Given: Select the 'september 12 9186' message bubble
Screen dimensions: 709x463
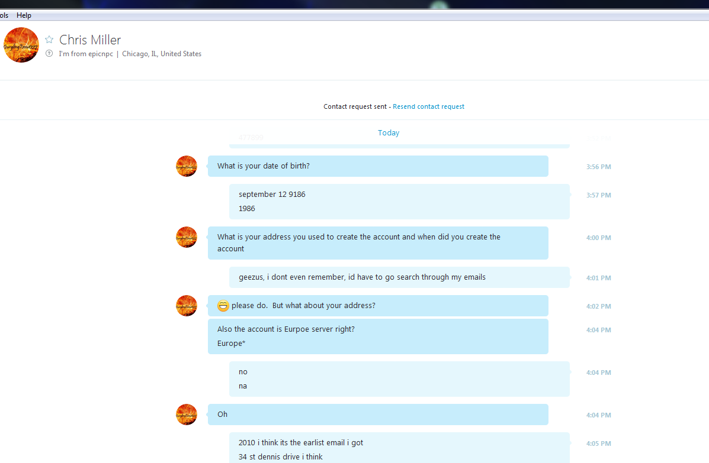Looking at the screenshot, I should tap(399, 202).
